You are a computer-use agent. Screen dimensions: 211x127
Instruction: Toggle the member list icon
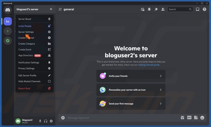[163, 9]
